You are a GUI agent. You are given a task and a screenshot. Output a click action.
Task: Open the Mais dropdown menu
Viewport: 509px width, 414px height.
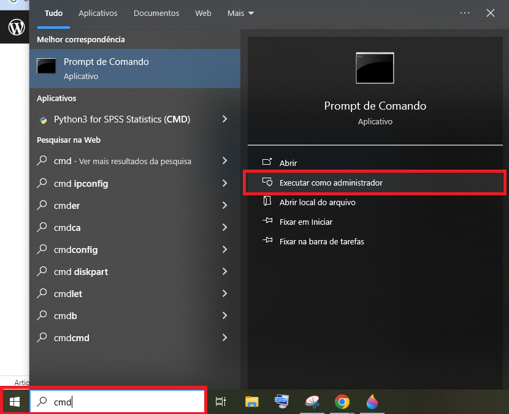coord(240,13)
